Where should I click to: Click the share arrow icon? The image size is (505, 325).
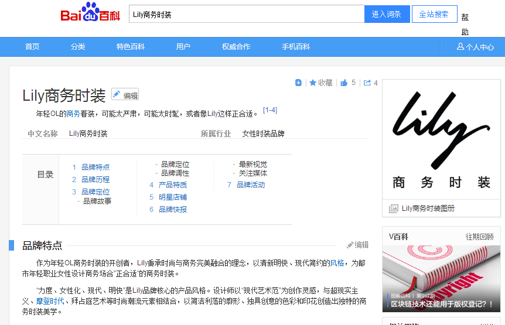click(x=367, y=83)
